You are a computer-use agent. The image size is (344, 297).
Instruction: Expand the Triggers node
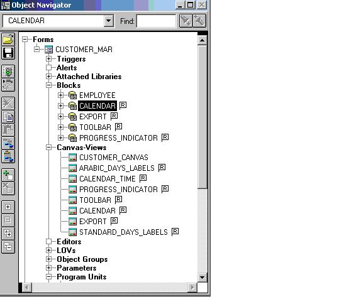pos(48,58)
